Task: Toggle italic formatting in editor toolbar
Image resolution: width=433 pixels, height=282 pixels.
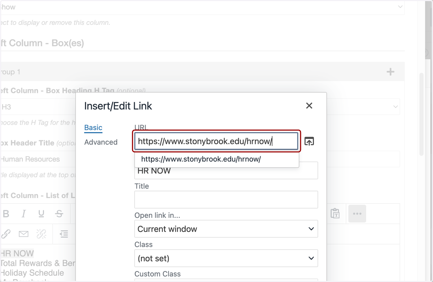Action: [24, 214]
